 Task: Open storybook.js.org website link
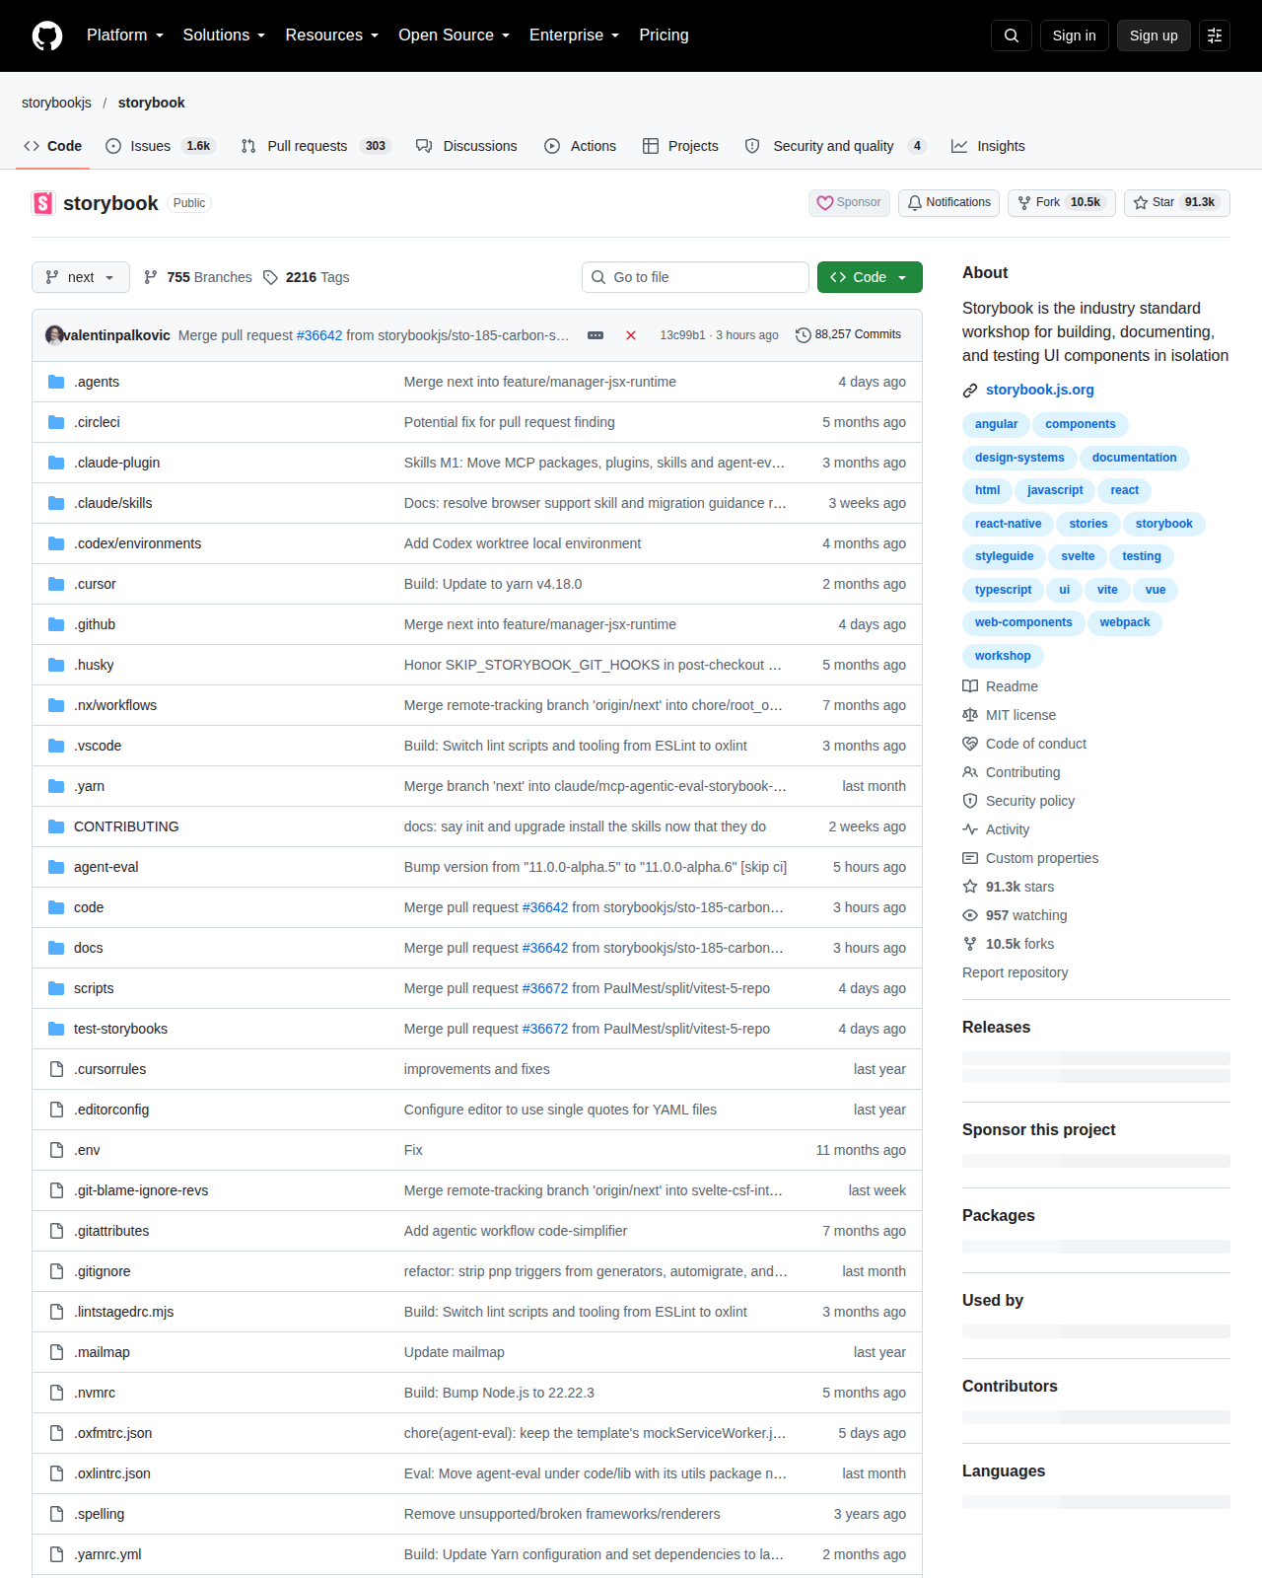coord(1040,390)
